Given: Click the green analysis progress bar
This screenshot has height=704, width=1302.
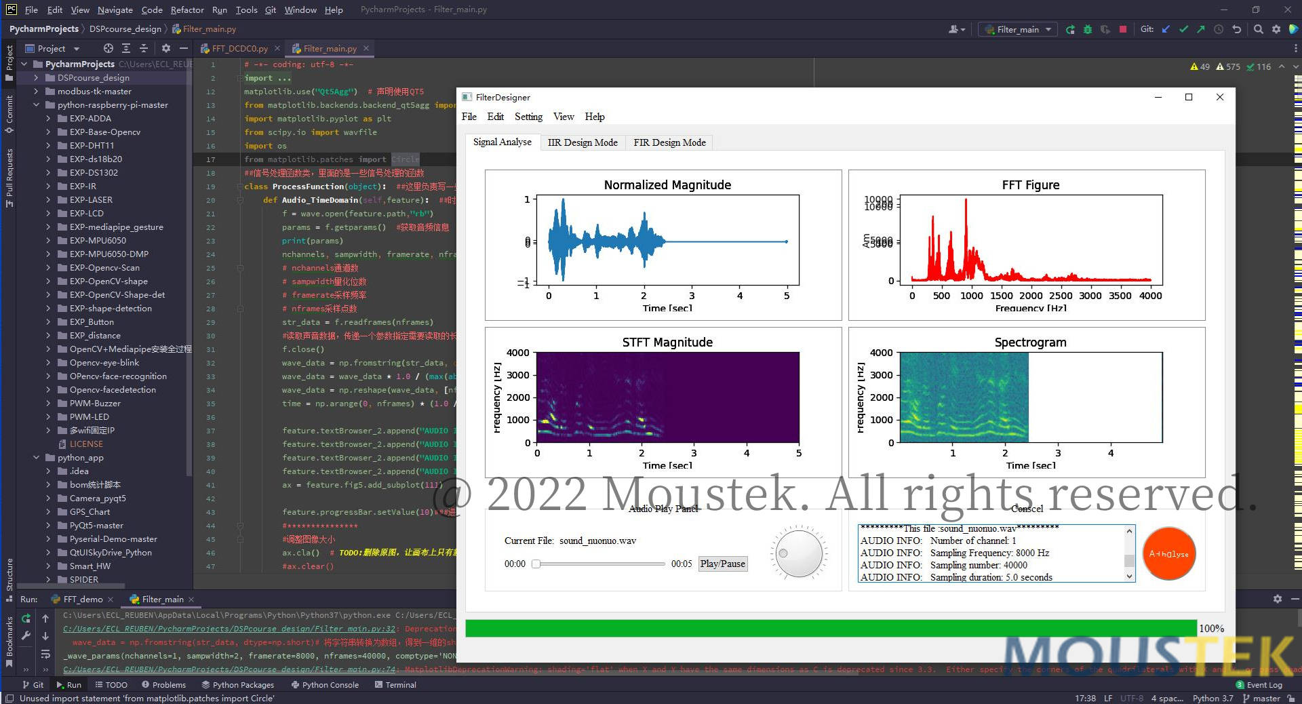Looking at the screenshot, I should pyautogui.click(x=831, y=628).
